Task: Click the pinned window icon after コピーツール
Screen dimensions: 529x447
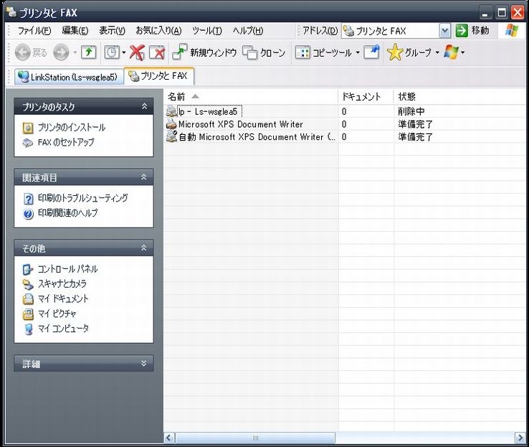Action: click(371, 52)
